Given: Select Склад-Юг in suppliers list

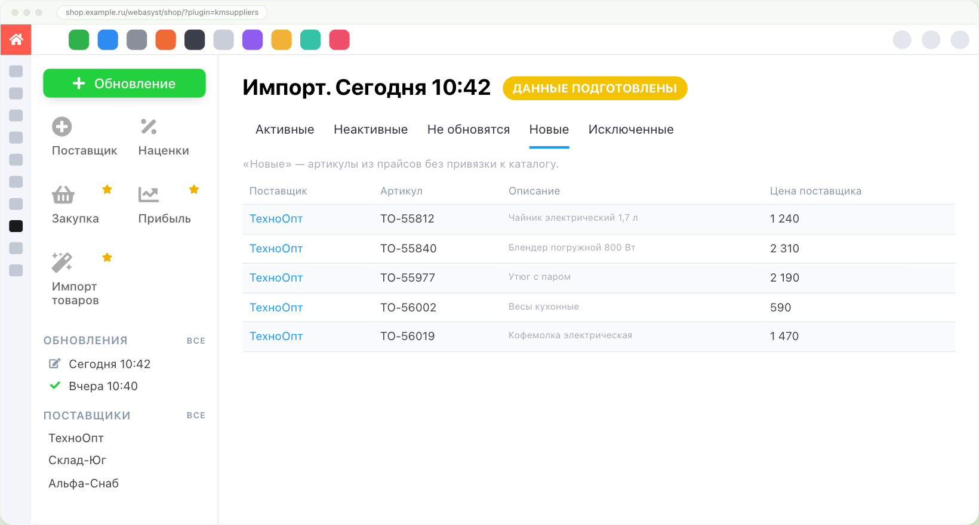Looking at the screenshot, I should 77,460.
